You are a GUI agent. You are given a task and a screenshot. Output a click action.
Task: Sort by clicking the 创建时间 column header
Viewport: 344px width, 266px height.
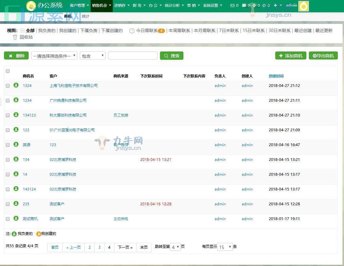276,76
